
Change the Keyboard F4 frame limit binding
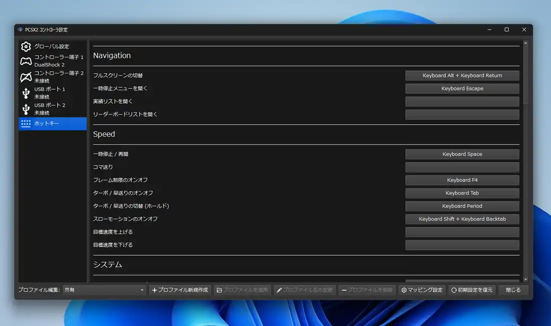tap(462, 180)
